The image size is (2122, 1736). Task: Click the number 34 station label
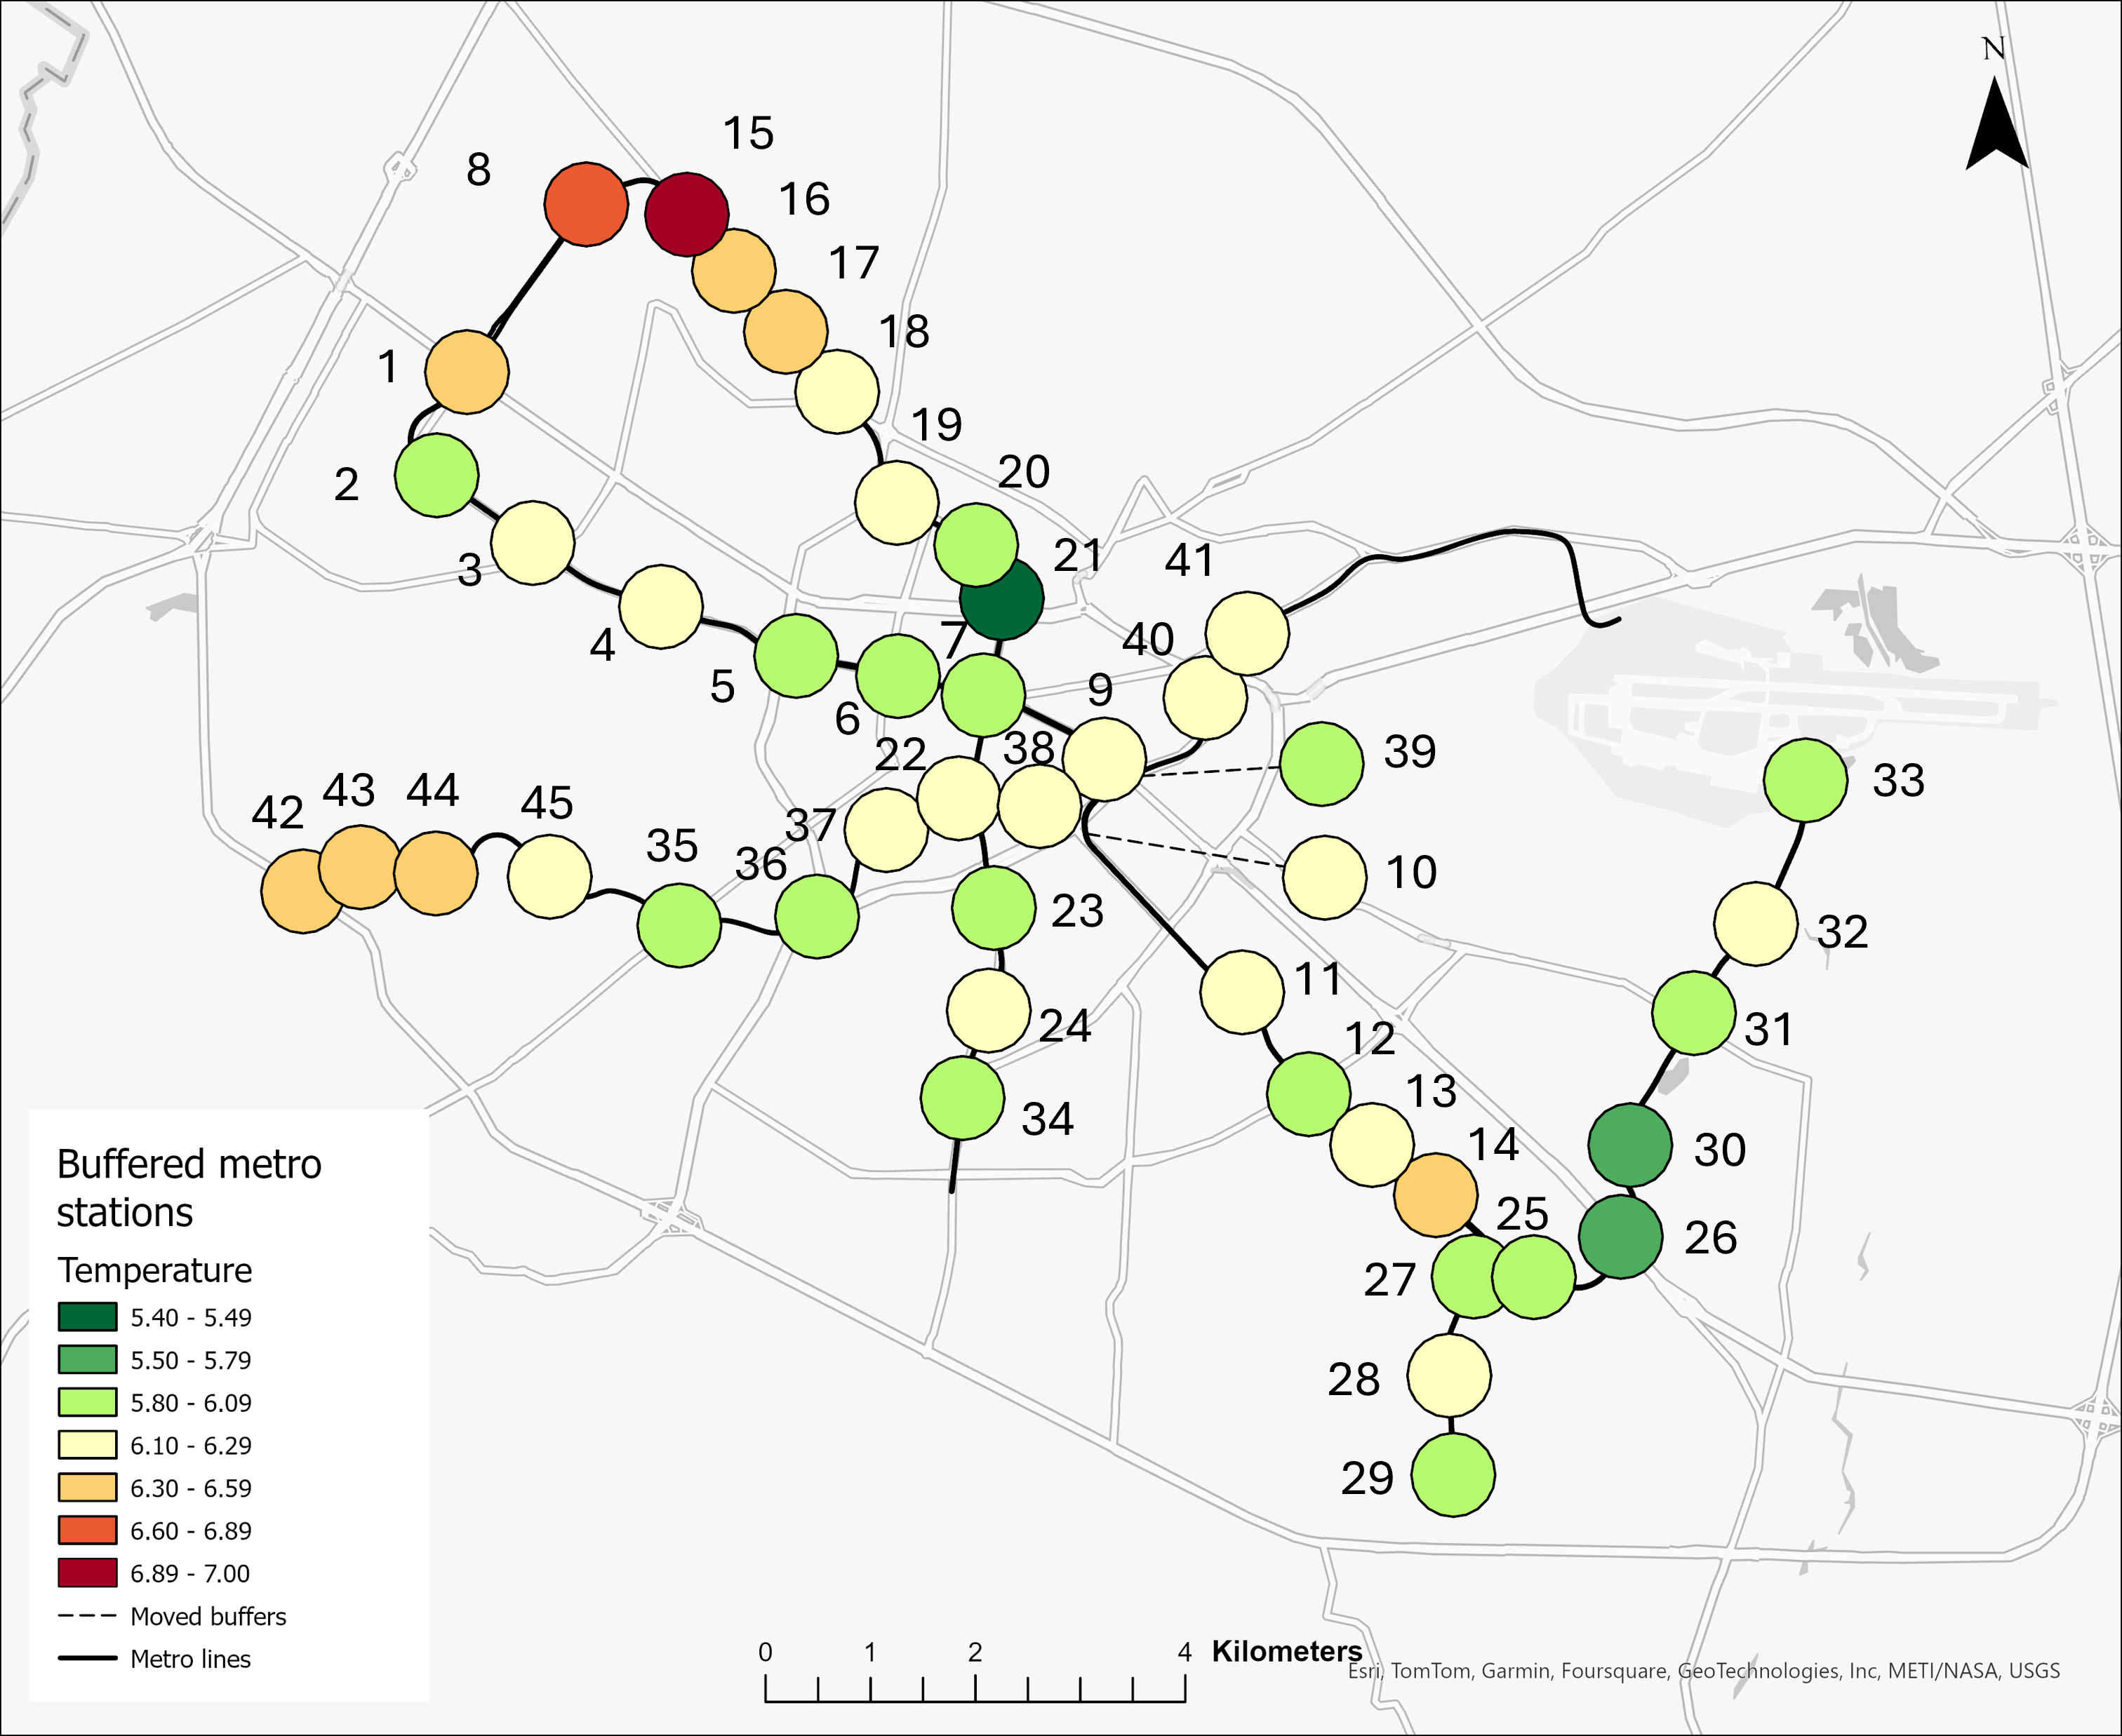pos(1048,1119)
